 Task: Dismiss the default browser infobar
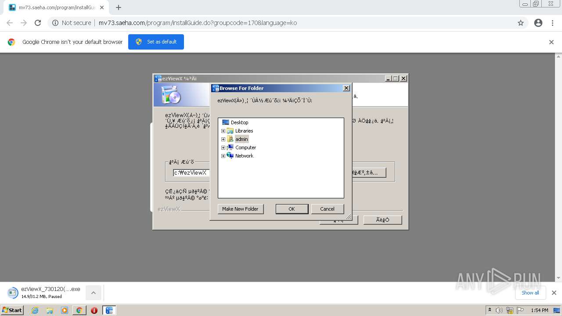coord(551,42)
